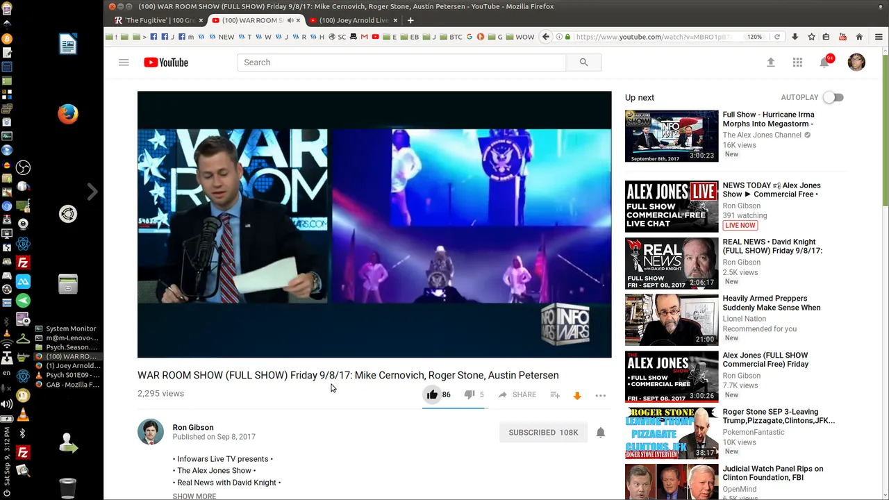Click the SHARE button

click(517, 394)
